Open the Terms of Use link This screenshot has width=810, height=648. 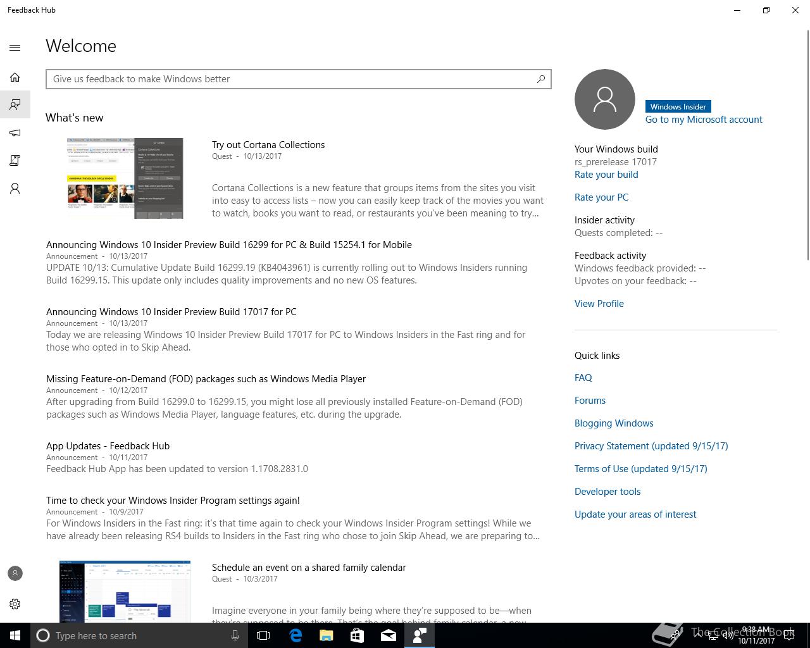point(641,469)
